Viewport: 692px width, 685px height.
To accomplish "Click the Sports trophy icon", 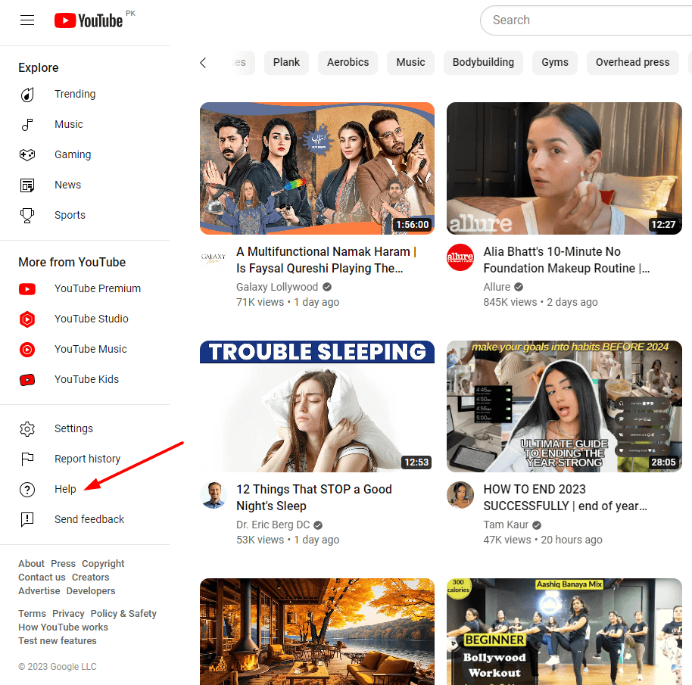I will point(27,215).
